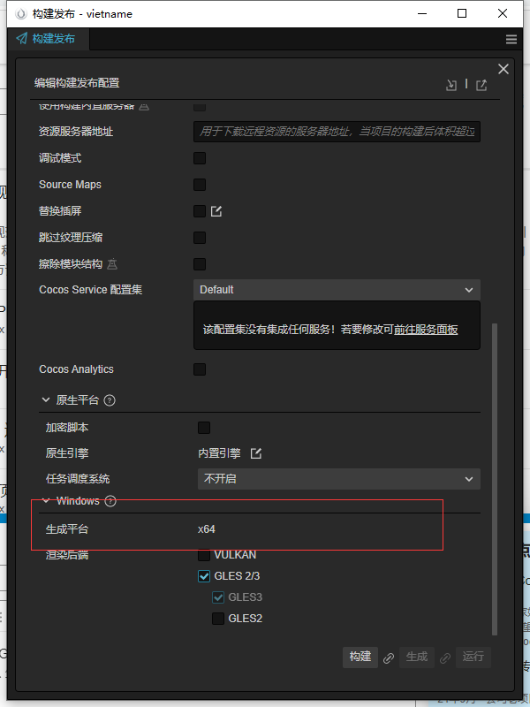Click the 生成 button
Screen dimensions: 530x707
point(416,657)
